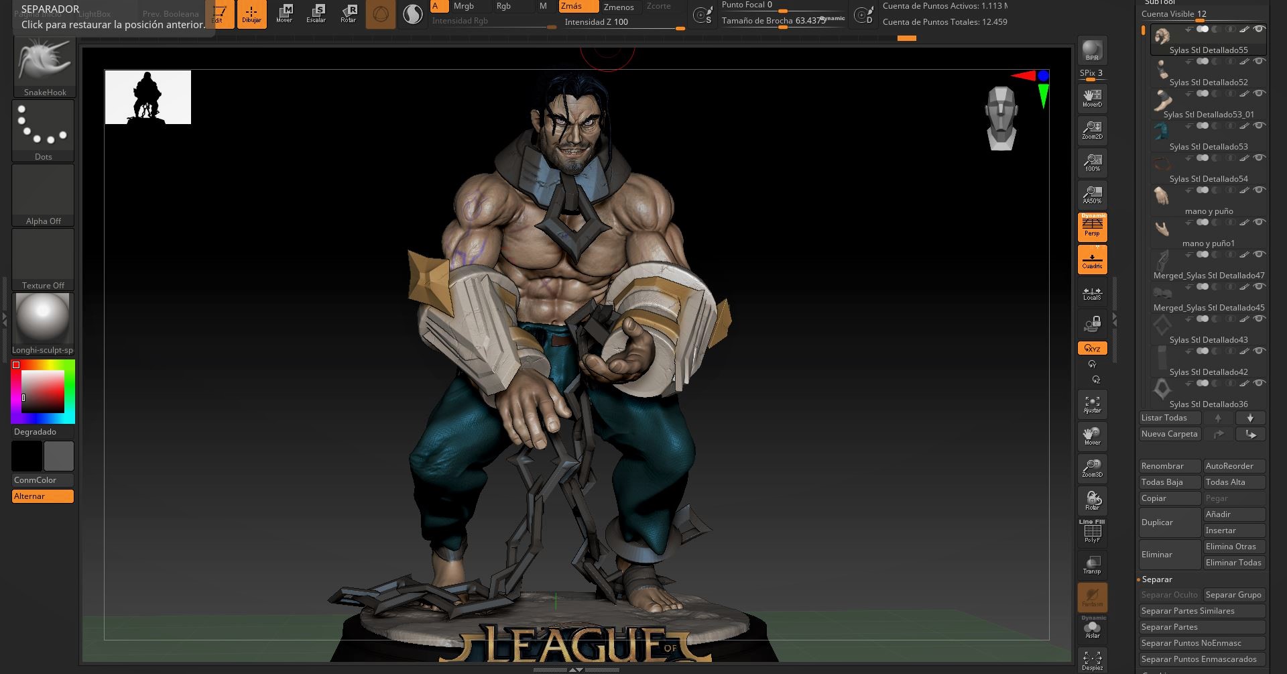Enable Zmás sculpt mode

tap(578, 6)
